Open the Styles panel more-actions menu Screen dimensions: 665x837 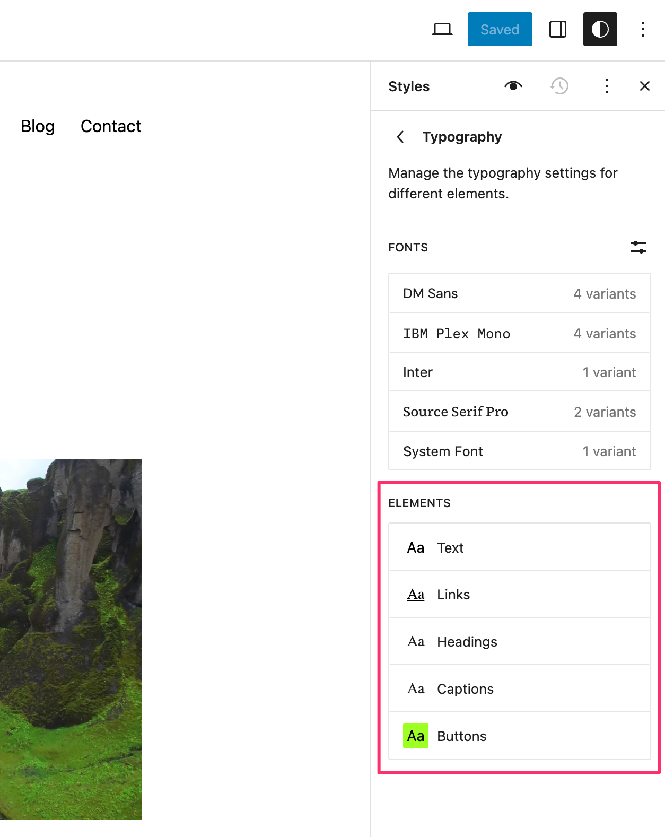point(606,86)
